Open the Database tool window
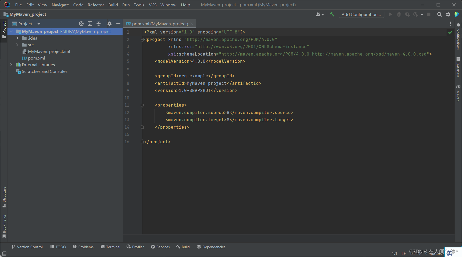Viewport: 462px width, 257px height. point(458,67)
